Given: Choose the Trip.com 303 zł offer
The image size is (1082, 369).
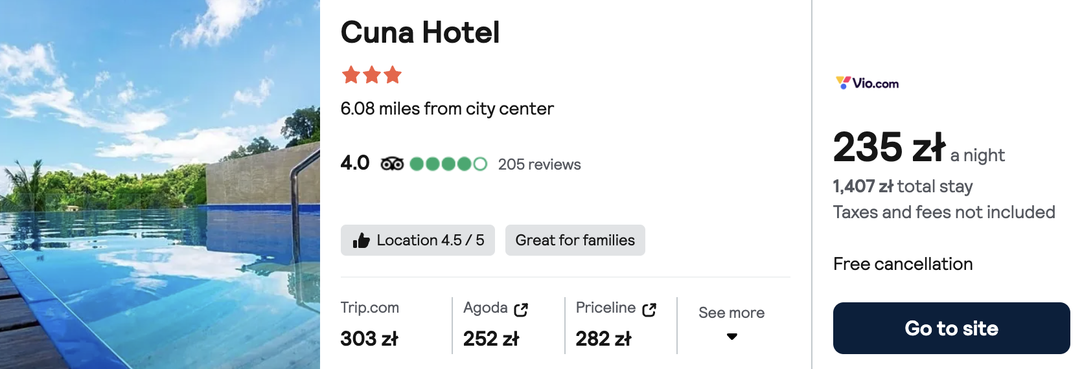Looking at the screenshot, I should 370,325.
